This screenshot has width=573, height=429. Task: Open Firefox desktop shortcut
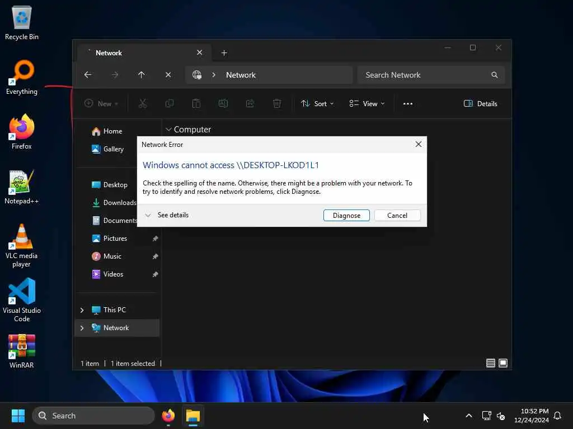(22, 132)
